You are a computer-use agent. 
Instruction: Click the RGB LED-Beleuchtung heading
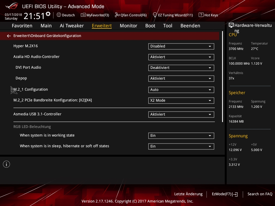point(32,127)
